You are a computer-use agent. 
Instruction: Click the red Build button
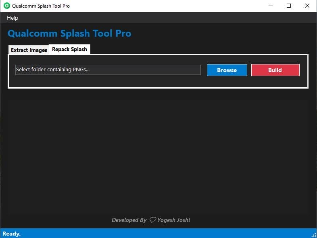click(x=275, y=70)
